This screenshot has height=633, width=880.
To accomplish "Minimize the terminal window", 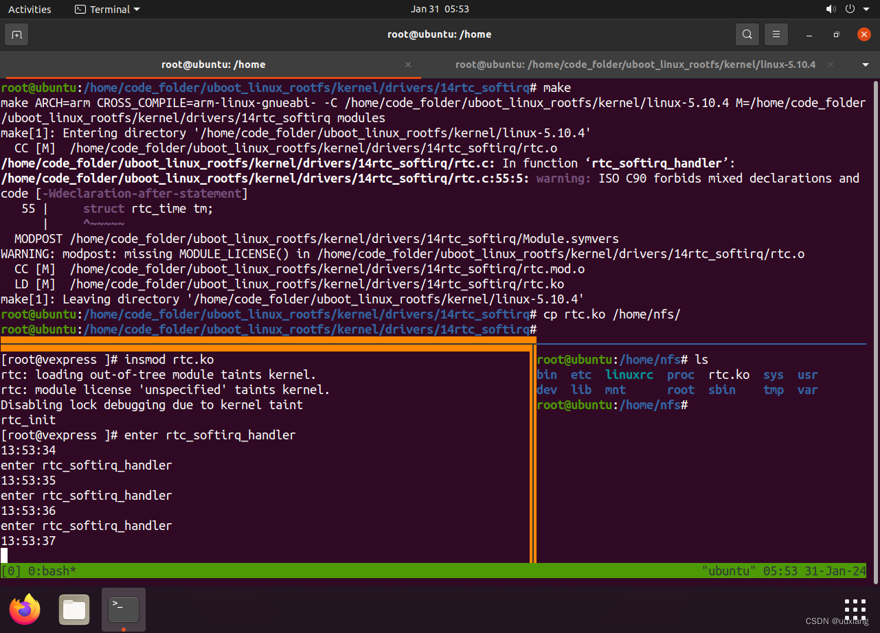I will [x=810, y=34].
